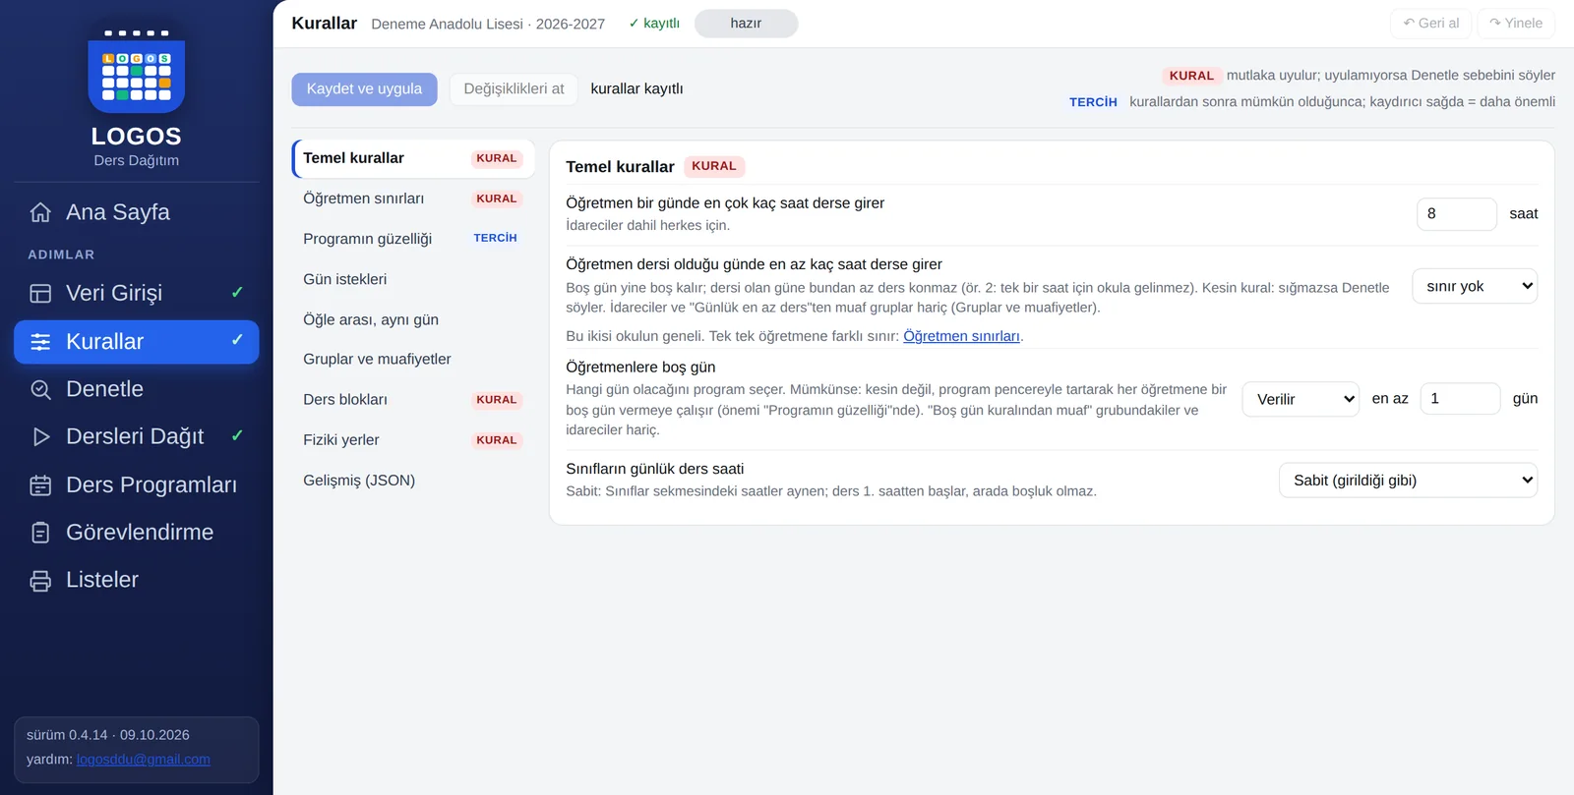Click the Geri al undo button
Viewport: 1574px width, 795px height.
(1430, 24)
